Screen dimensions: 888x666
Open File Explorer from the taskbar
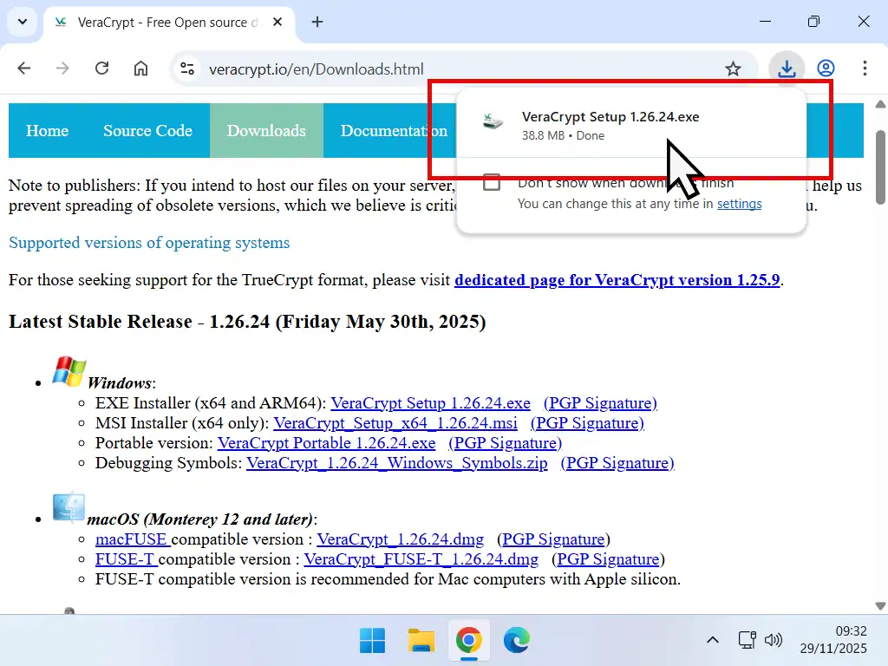[x=421, y=640]
